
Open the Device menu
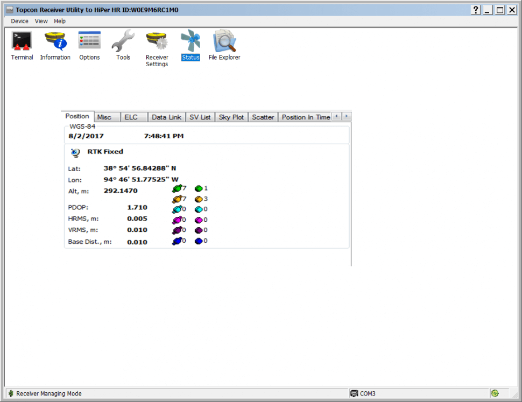point(19,21)
